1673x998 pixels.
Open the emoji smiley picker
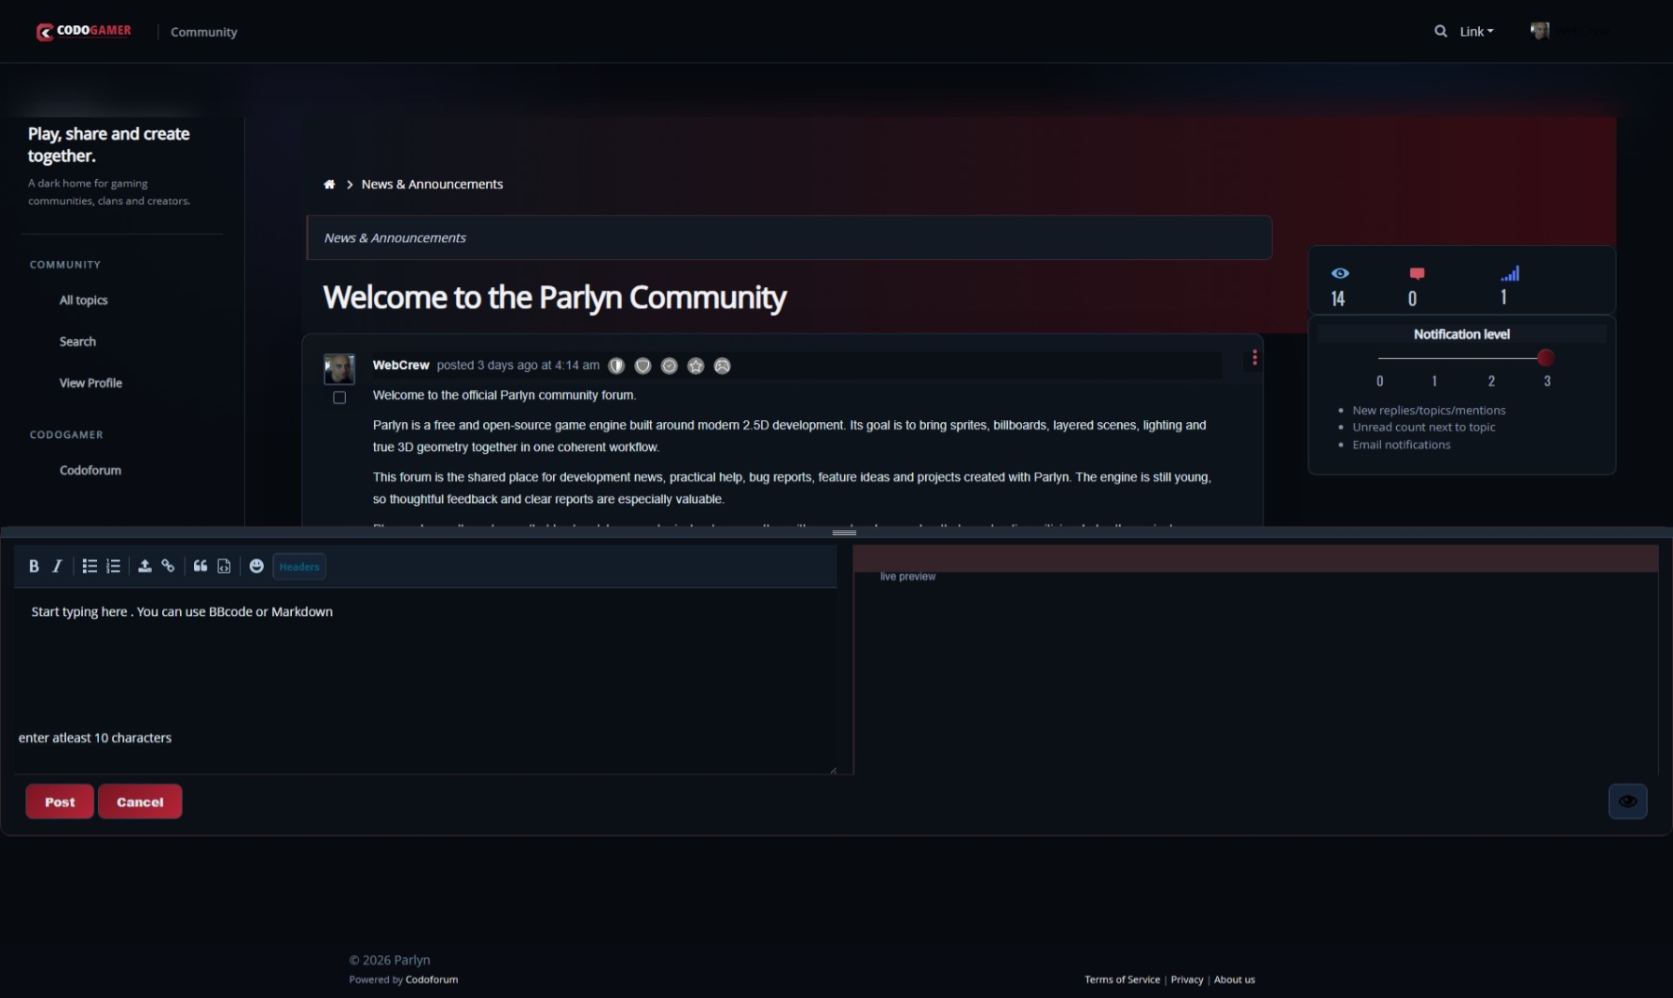pyautogui.click(x=256, y=567)
